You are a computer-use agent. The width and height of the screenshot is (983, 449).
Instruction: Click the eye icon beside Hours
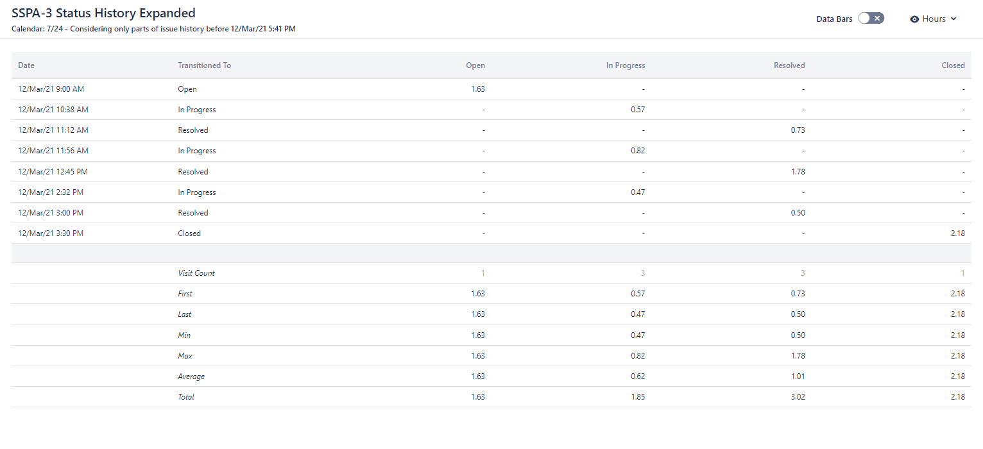click(x=914, y=19)
